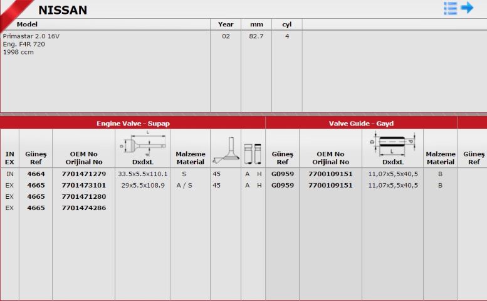Select the mm column header
The width and height of the screenshot is (487, 301).
coord(256,24)
